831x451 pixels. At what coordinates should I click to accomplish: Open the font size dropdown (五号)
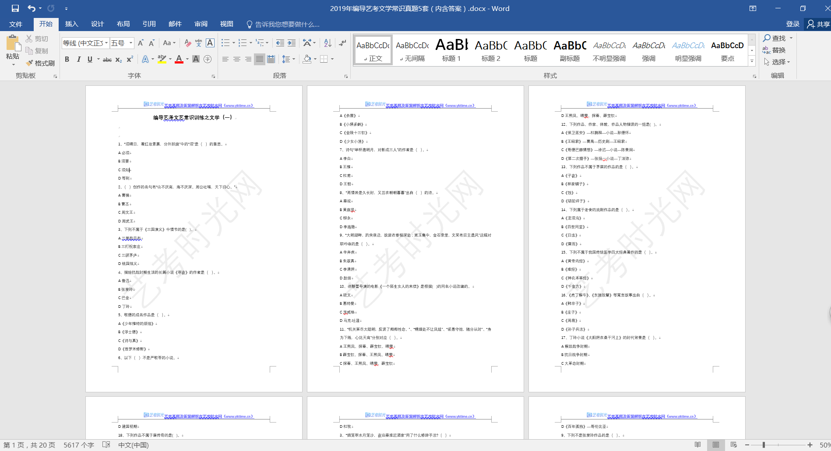click(131, 43)
